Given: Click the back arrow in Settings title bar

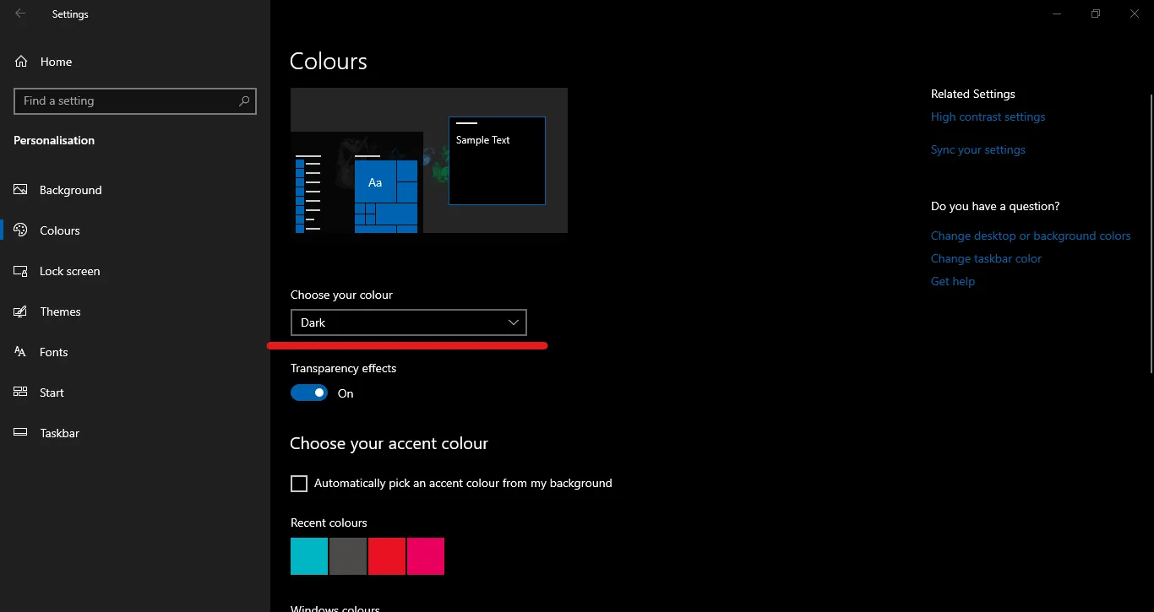Looking at the screenshot, I should pos(20,14).
